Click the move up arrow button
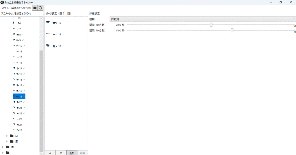This screenshot has width=296, height=155. tap(50, 153)
